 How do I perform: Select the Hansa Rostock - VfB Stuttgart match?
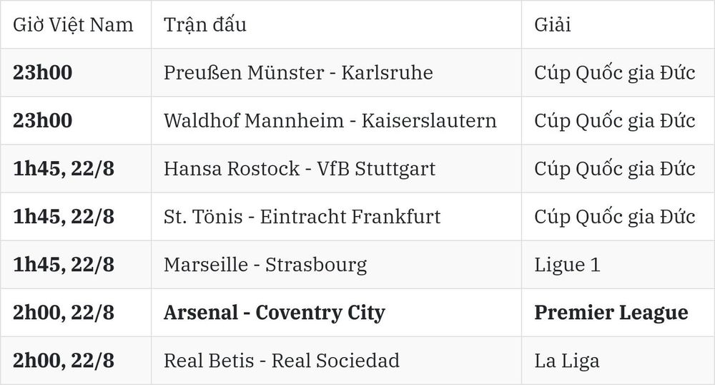click(x=300, y=169)
